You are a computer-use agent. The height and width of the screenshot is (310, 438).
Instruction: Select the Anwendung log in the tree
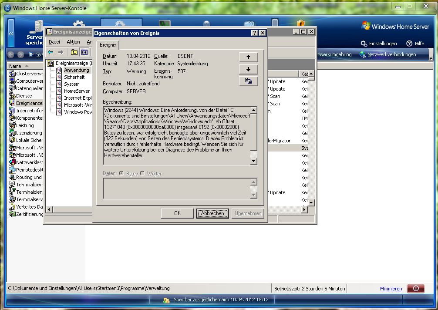point(76,70)
